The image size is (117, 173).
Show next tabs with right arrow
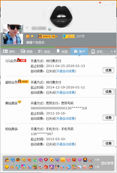point(115,51)
